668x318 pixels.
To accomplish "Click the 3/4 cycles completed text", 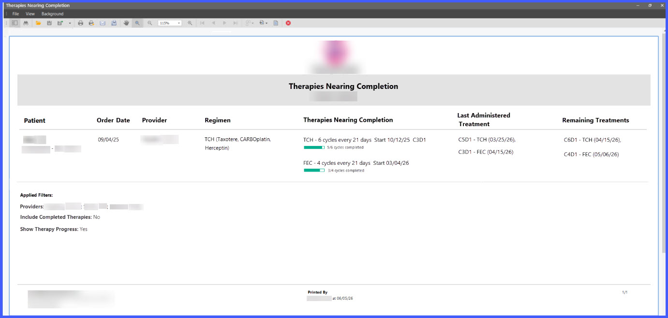I will pyautogui.click(x=346, y=170).
